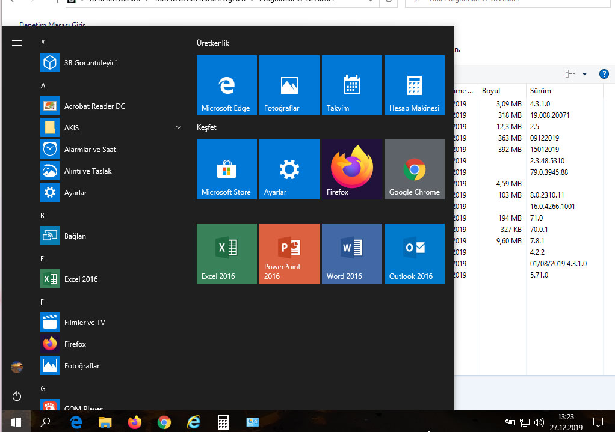Screen dimensions: 615x432
Task: Switch to Control Panel taskbar window
Action: click(x=253, y=422)
